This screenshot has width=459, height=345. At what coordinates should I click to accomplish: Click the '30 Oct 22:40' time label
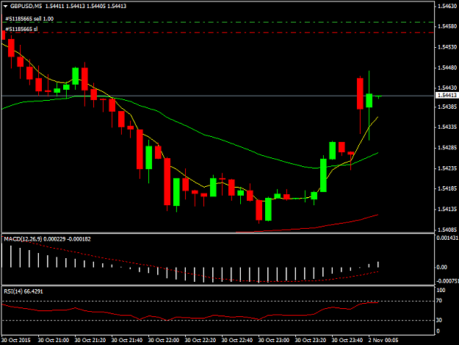pyautogui.click(x=237, y=341)
